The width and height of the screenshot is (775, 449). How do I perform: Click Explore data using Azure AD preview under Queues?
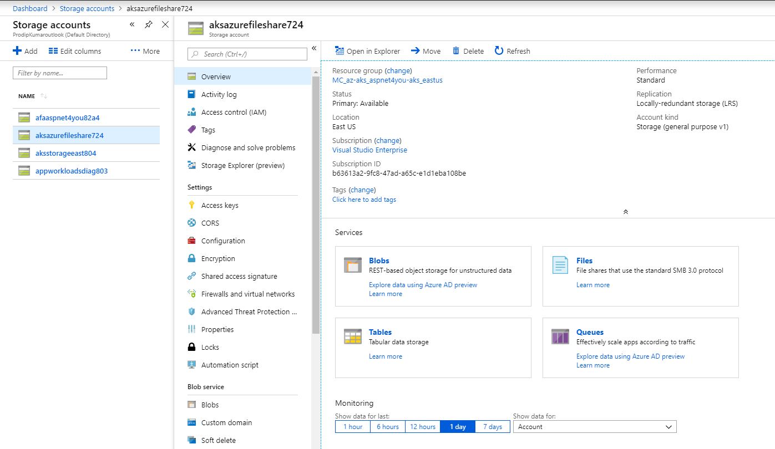click(630, 356)
